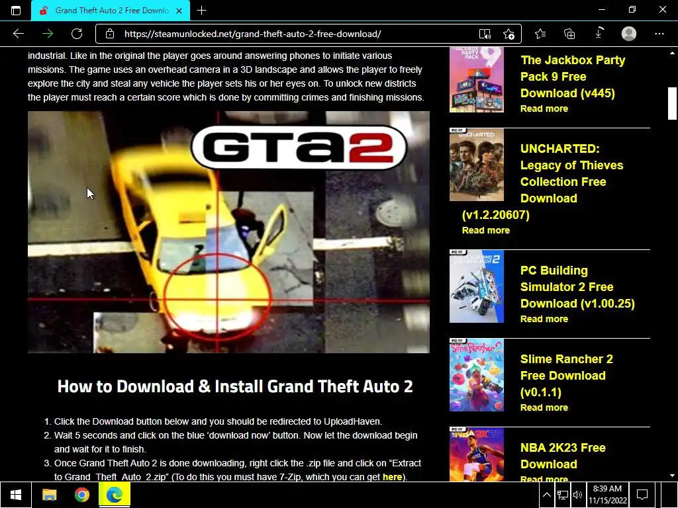This screenshot has width=678, height=508.
Task: Open the Collections icon
Action: pos(569,34)
